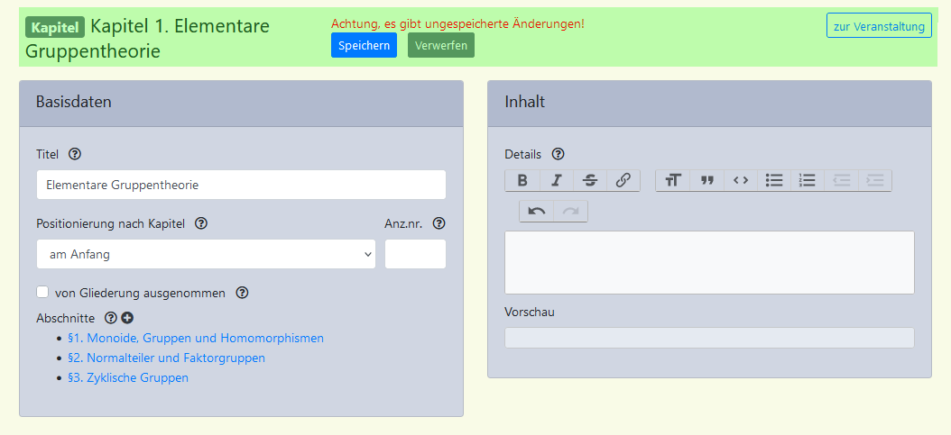Click the increase indent icon

pos(875,180)
